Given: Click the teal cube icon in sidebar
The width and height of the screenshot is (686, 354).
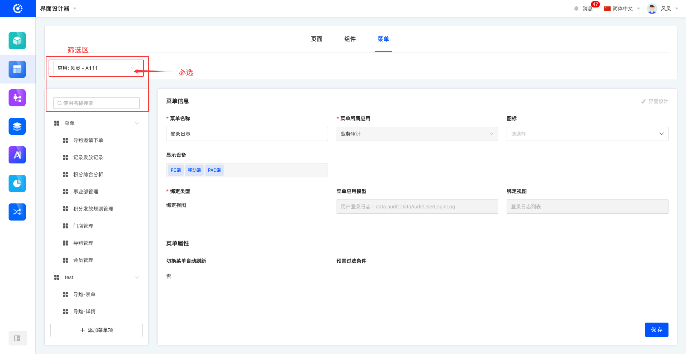Looking at the screenshot, I should (17, 41).
